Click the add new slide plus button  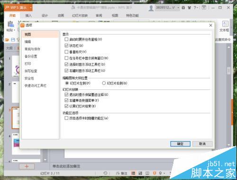(x=27, y=166)
